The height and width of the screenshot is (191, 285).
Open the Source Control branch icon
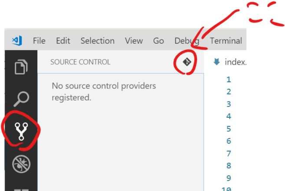(x=20, y=131)
